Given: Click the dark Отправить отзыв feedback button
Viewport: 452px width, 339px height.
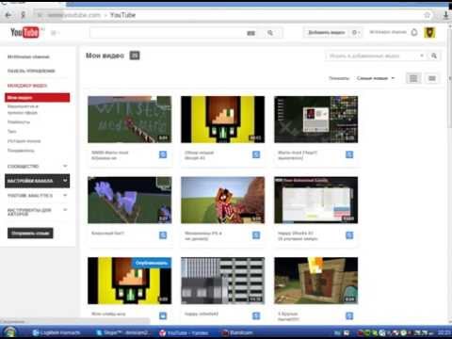Looking at the screenshot, I should (30, 234).
